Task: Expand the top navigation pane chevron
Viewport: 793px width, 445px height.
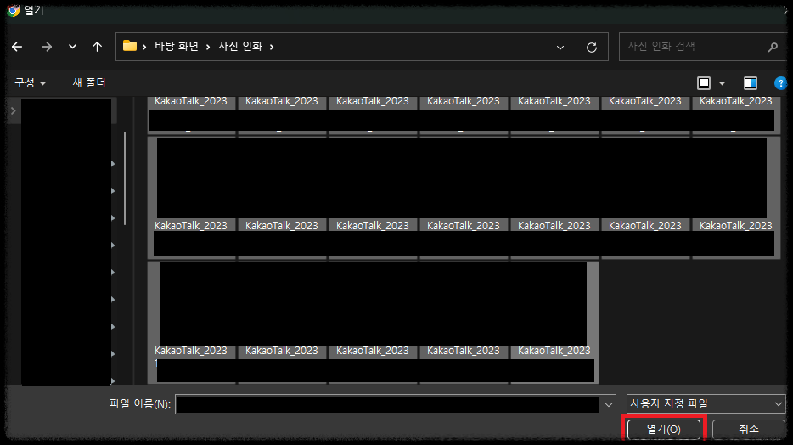Action: (x=13, y=110)
